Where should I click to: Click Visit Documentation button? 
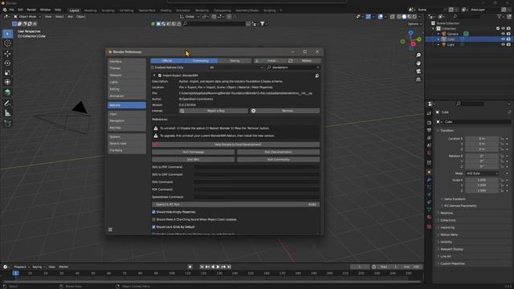(x=279, y=152)
